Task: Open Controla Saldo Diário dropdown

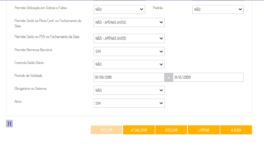Action: click(129, 64)
